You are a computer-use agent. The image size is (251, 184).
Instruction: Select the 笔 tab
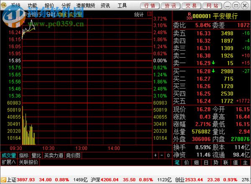click(177, 163)
